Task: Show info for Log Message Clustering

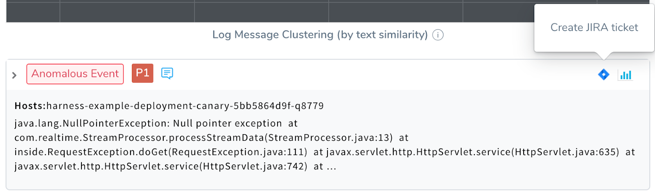Action: pyautogui.click(x=438, y=35)
